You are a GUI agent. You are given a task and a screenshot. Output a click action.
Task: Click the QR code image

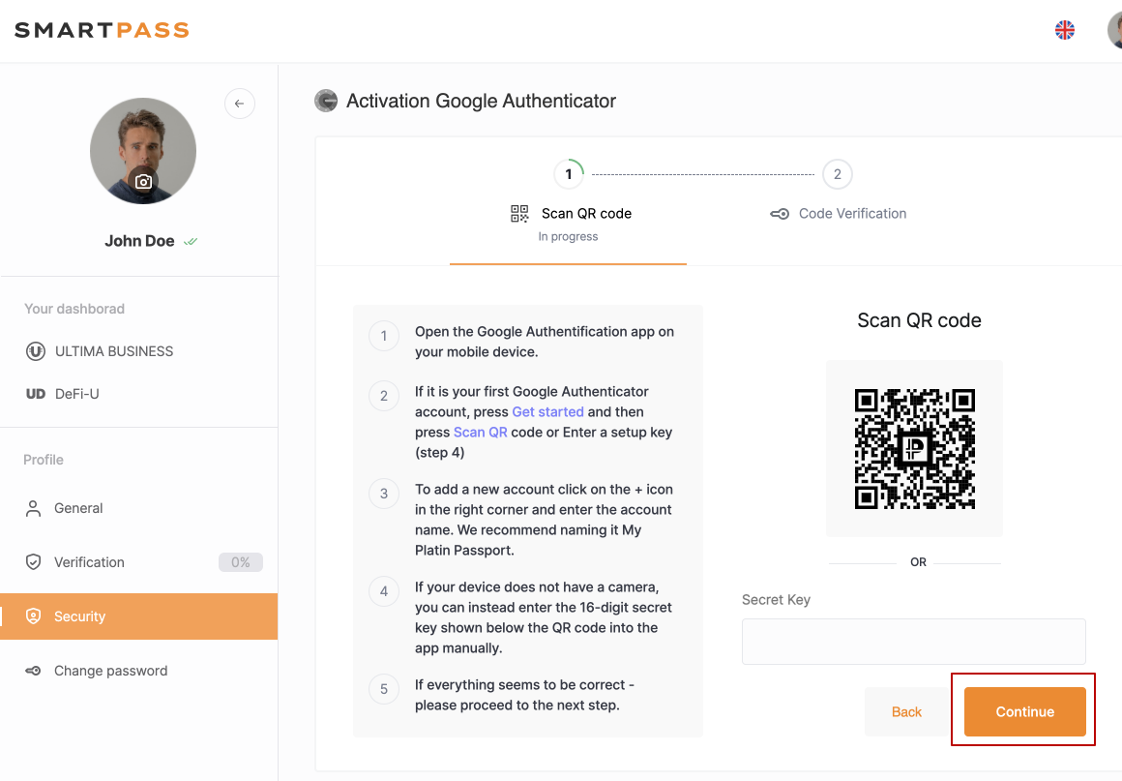914,448
